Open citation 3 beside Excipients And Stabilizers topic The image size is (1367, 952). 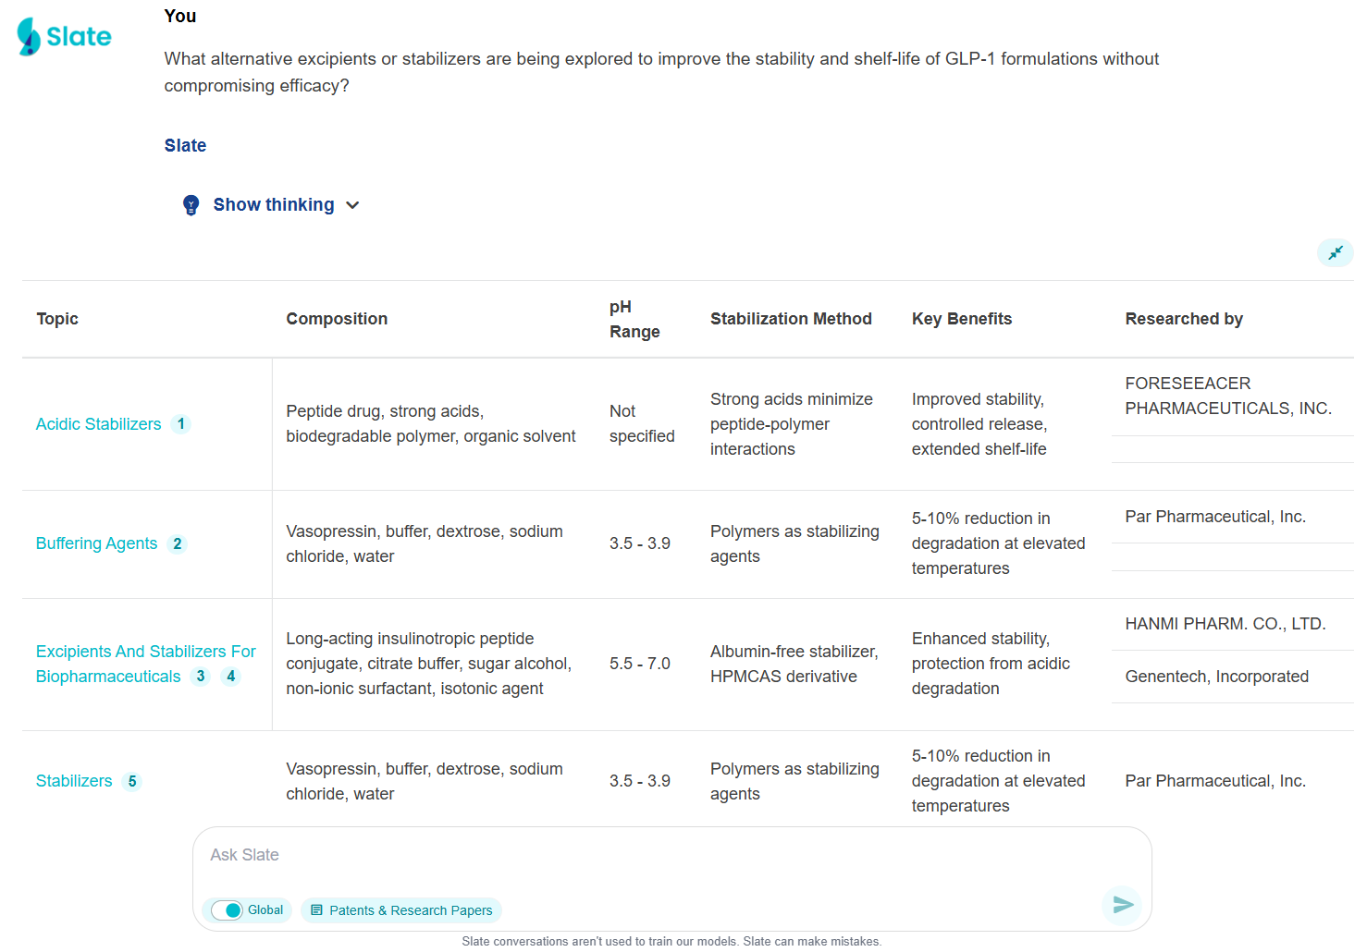[x=200, y=676]
